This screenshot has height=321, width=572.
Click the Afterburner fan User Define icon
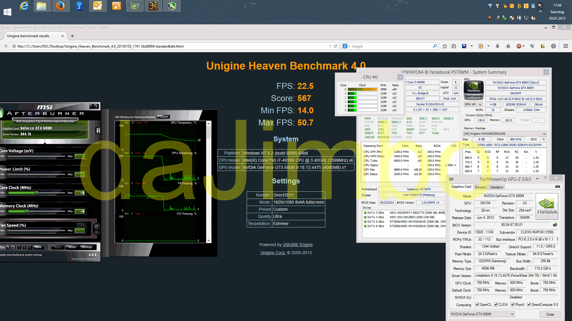tap(97, 229)
